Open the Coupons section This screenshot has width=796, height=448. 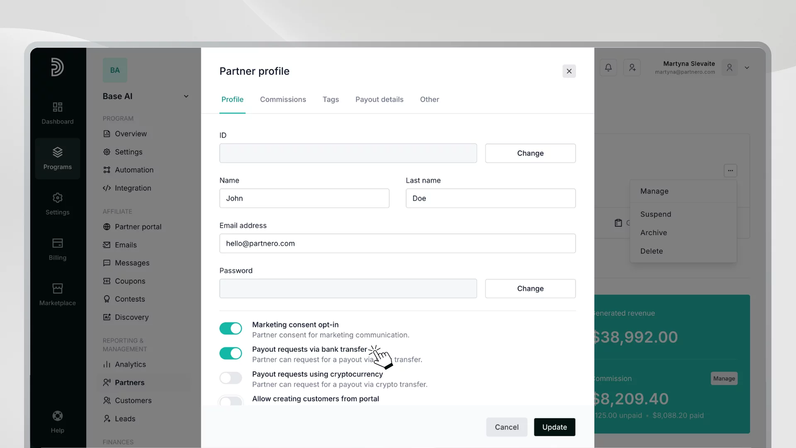point(129,281)
